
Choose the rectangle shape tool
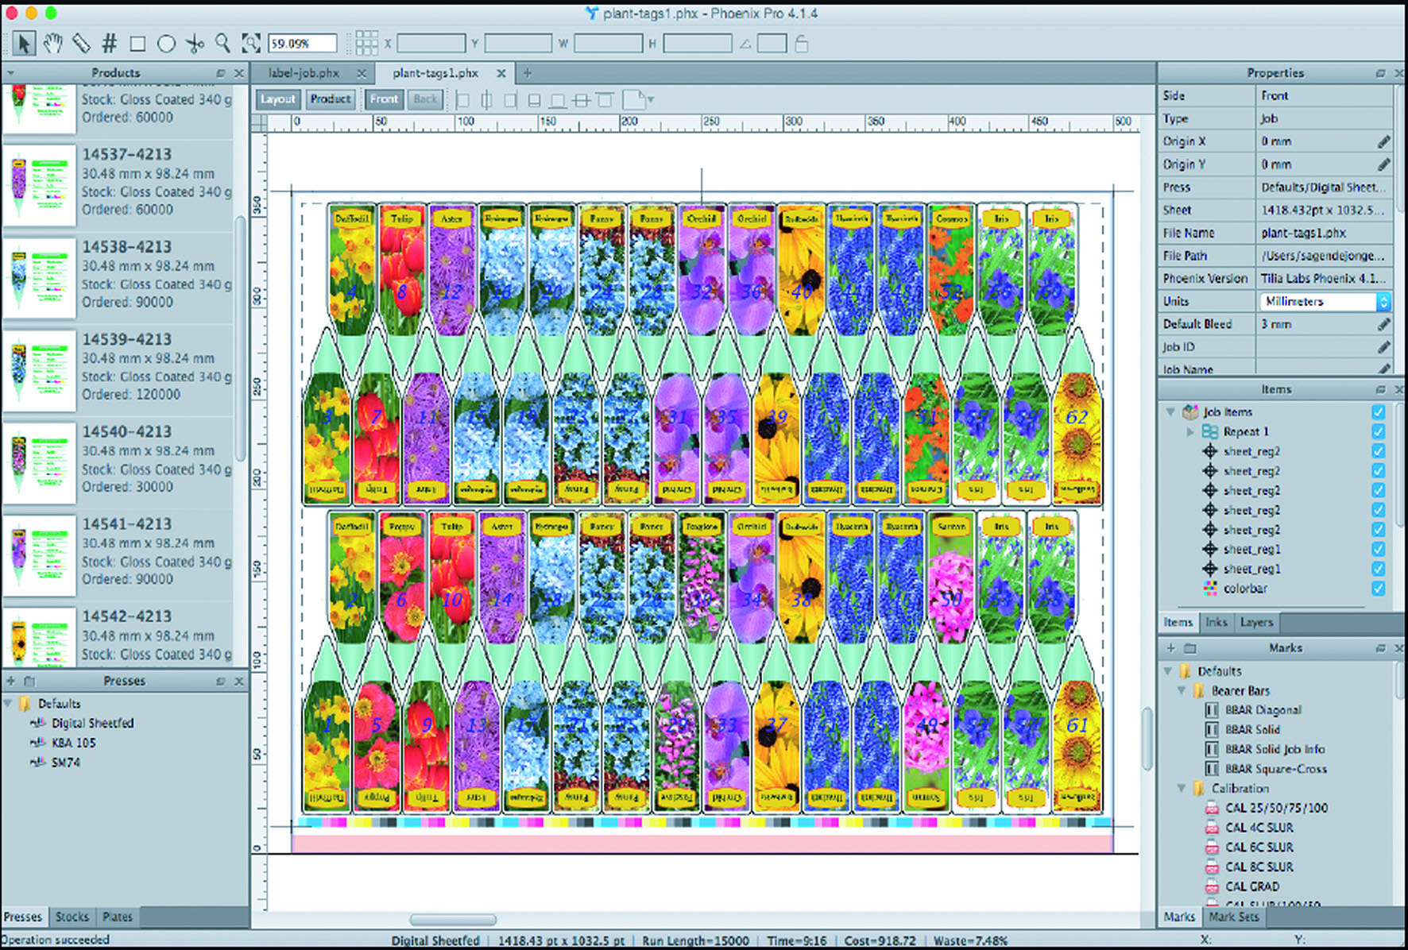[x=137, y=44]
